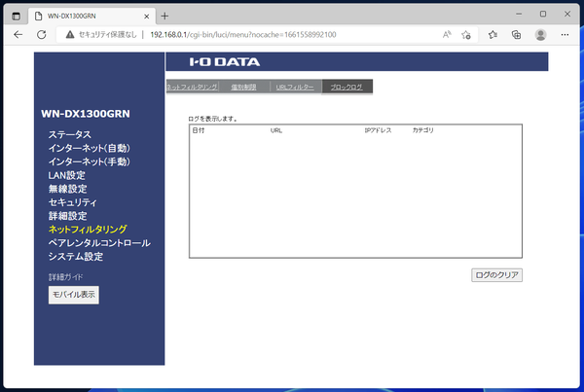The image size is (584, 392).
Task: Add this page to favorites star icon
Action: click(x=467, y=34)
